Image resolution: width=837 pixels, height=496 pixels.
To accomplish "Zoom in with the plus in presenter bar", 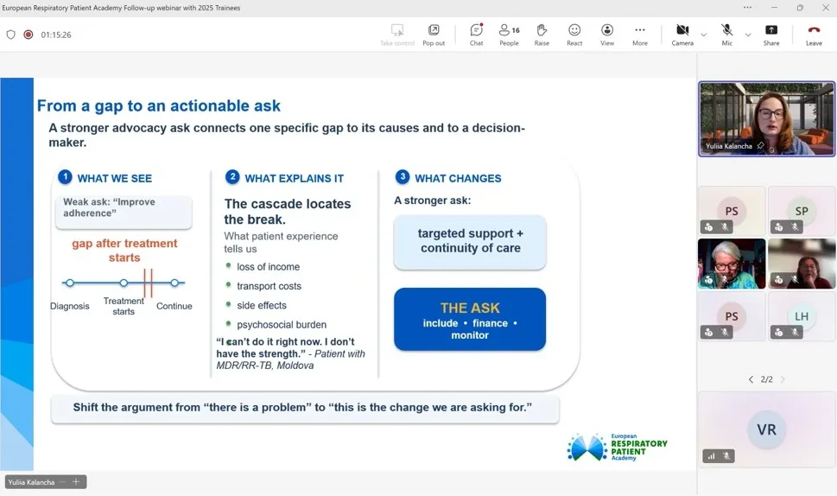I will click(x=76, y=482).
